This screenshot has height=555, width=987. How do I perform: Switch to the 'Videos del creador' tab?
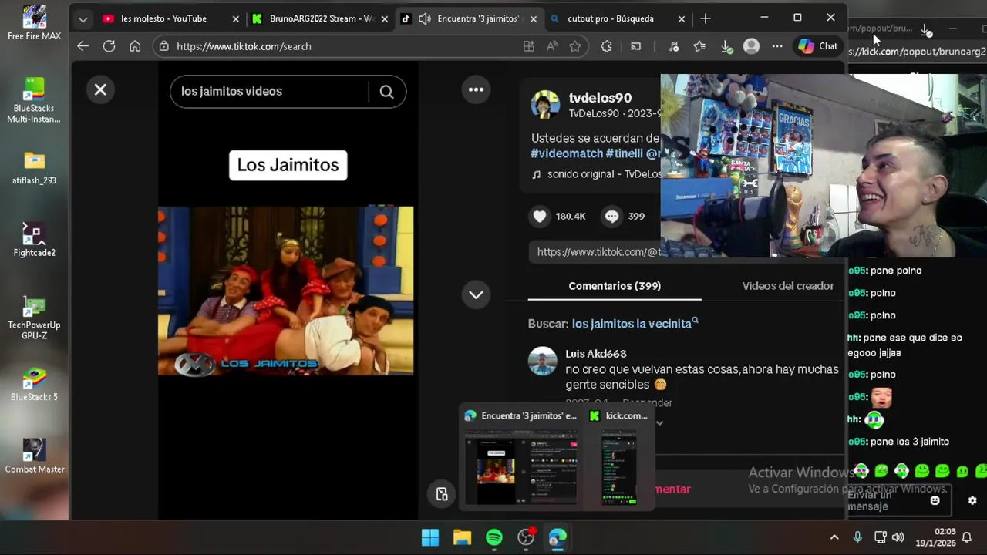click(x=788, y=286)
